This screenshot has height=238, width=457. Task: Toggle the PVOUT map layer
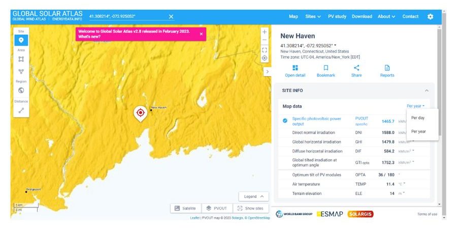click(x=216, y=209)
